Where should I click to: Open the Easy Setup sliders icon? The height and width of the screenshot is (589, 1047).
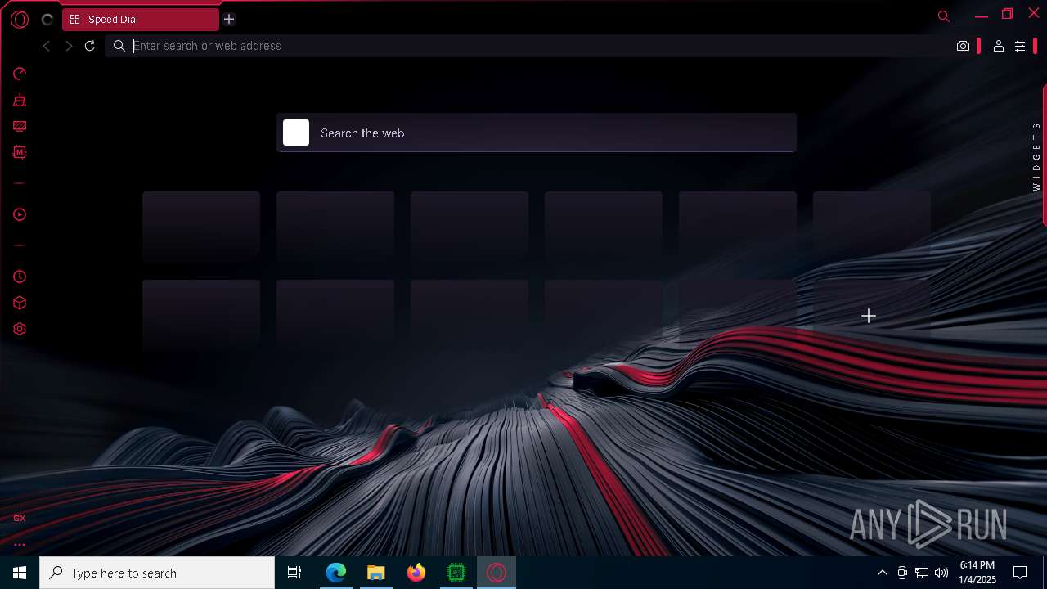pyautogui.click(x=1020, y=46)
